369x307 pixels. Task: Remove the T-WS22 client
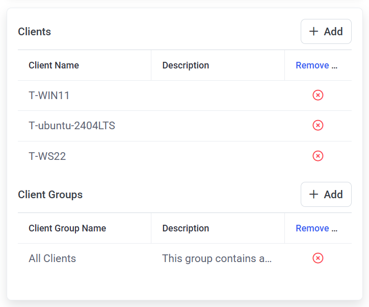(x=318, y=156)
